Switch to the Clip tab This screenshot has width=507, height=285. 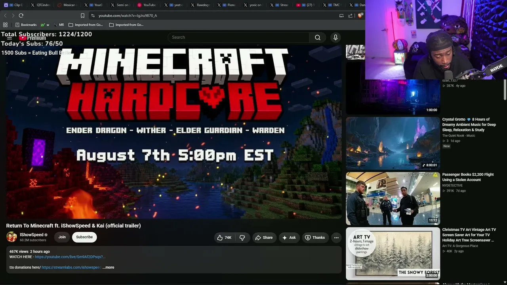point(13,5)
